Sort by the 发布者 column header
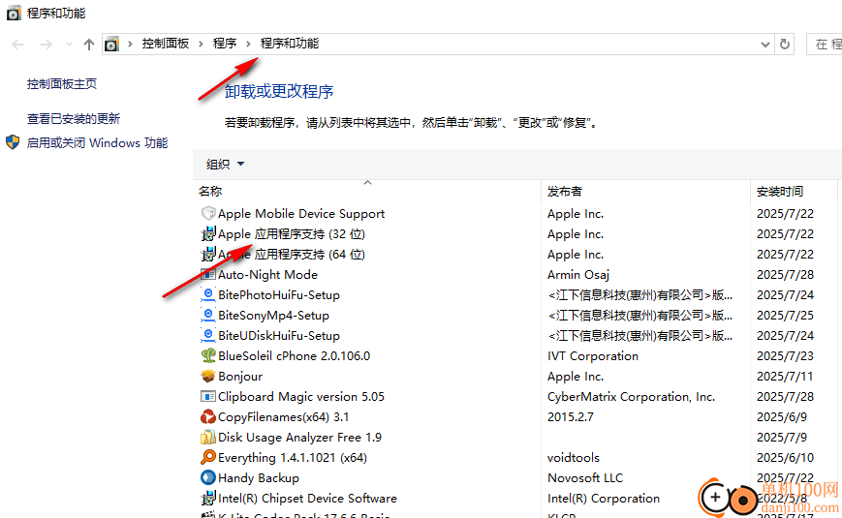This screenshot has width=842, height=518. point(564,191)
